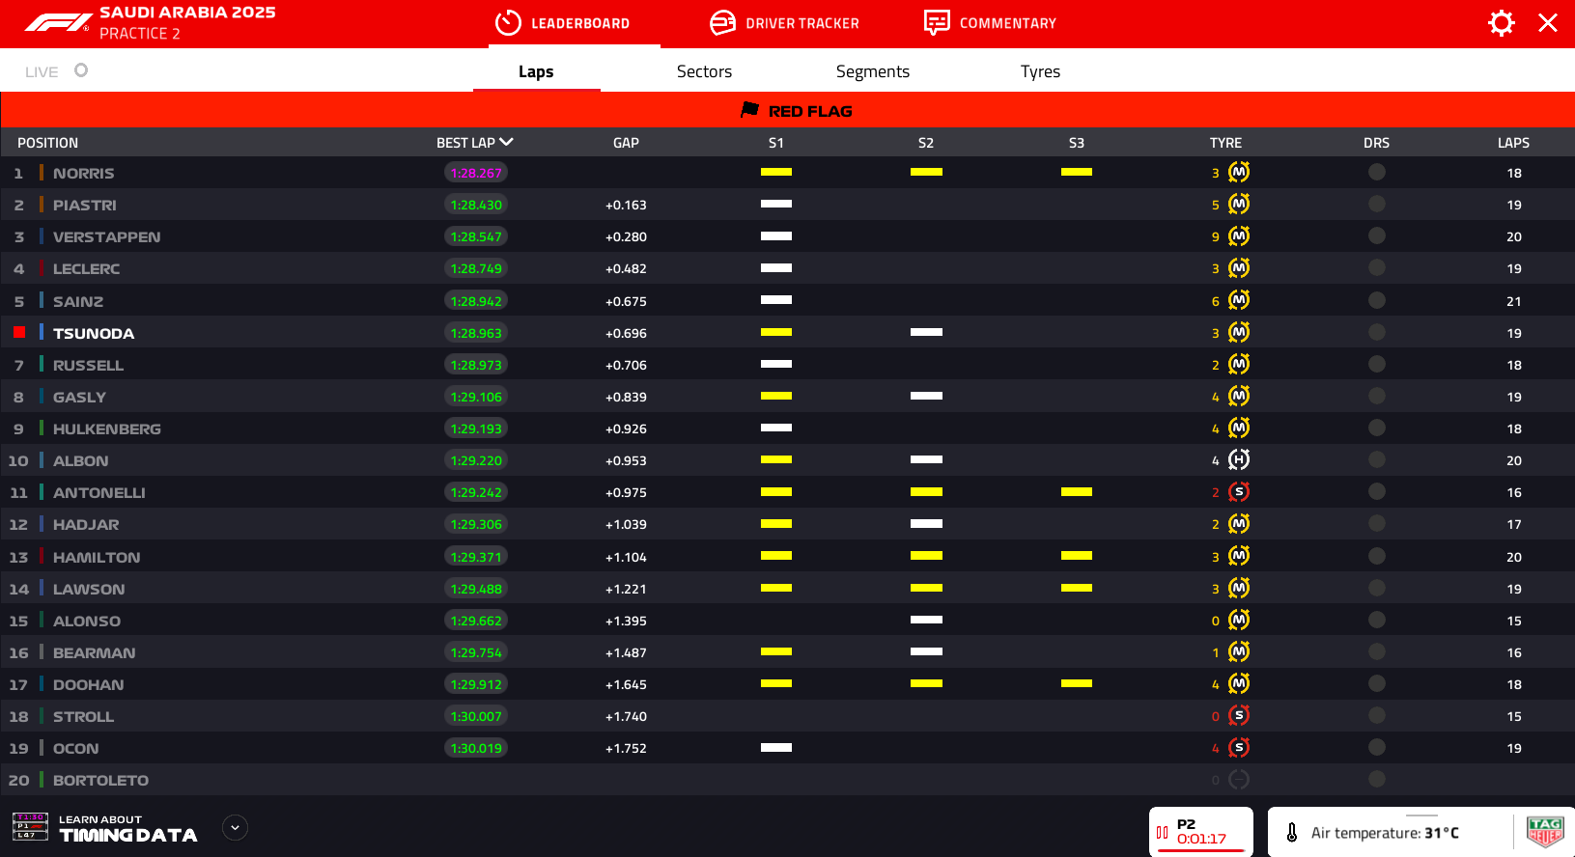Click Piastri medium tyre icon

tap(1239, 205)
